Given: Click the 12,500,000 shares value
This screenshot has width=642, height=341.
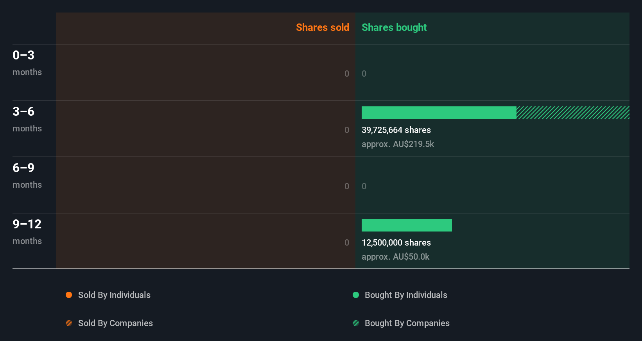Looking at the screenshot, I should [x=396, y=242].
